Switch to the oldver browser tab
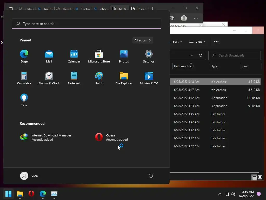The width and height of the screenshot is (266, 200). [x=26, y=9]
